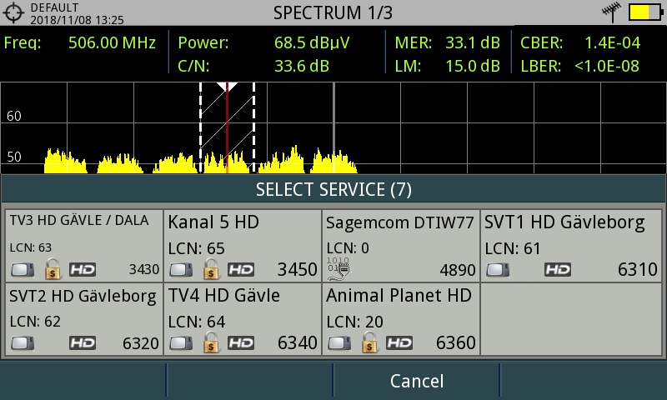The width and height of the screenshot is (667, 400).
Task: Tap the LM value 15.0 dB
Action: tap(473, 66)
